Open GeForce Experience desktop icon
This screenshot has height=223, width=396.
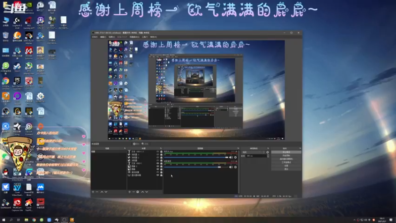click(29, 7)
